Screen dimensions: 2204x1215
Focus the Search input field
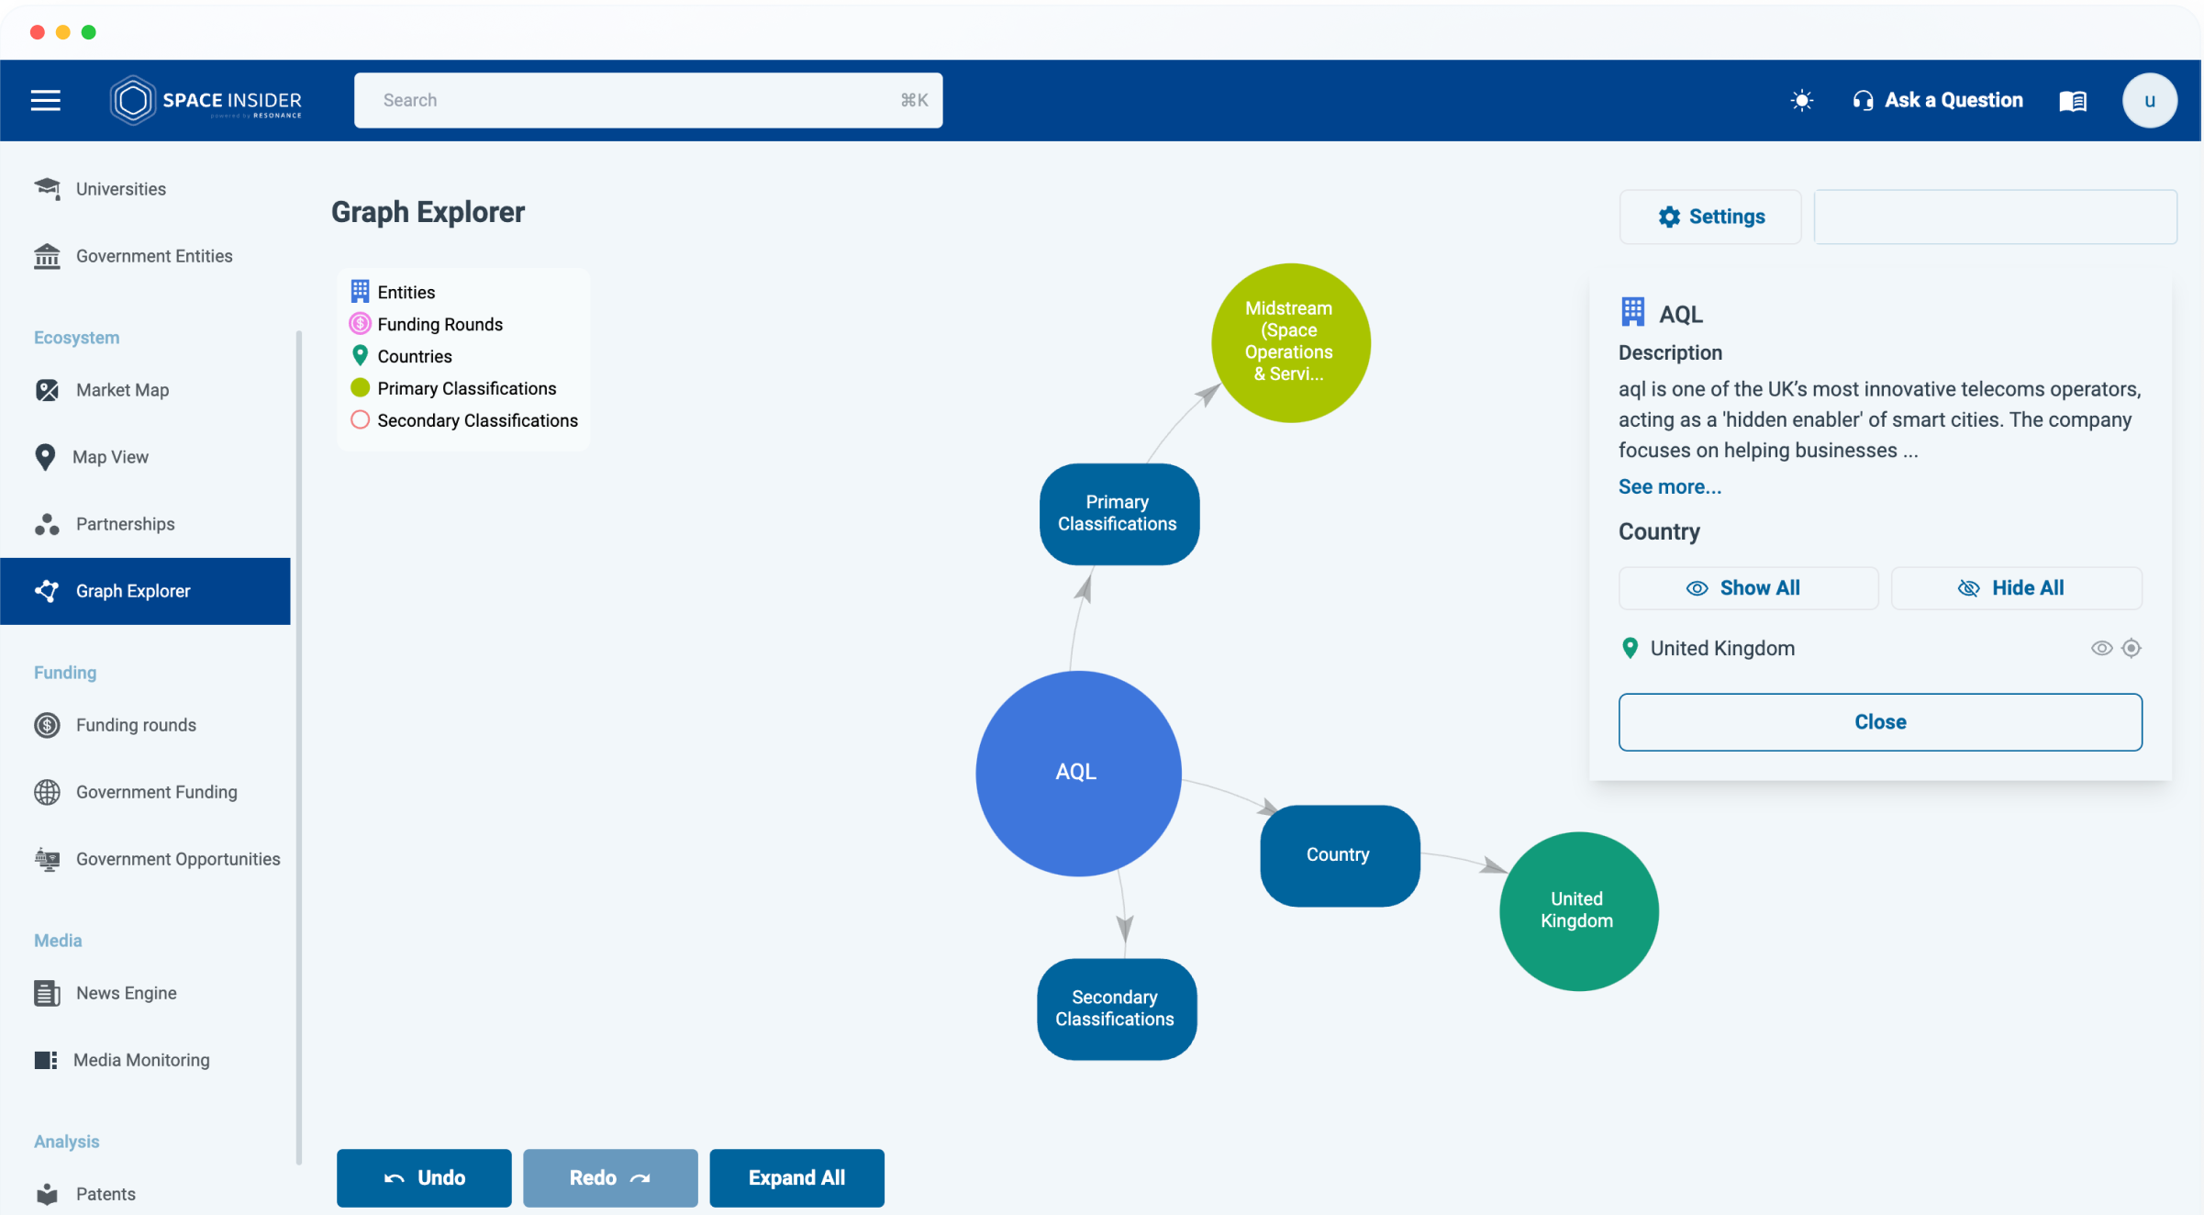point(648,100)
